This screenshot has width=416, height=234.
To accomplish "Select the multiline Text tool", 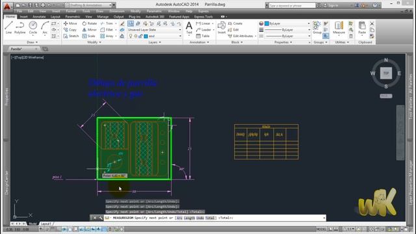I will click(189, 27).
